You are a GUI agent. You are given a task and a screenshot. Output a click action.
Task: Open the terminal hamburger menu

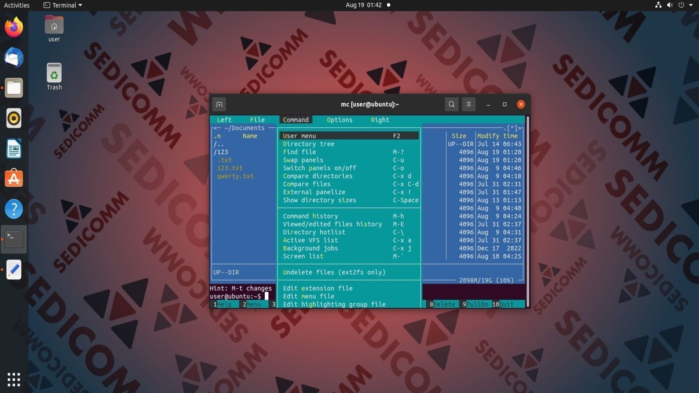tap(469, 104)
